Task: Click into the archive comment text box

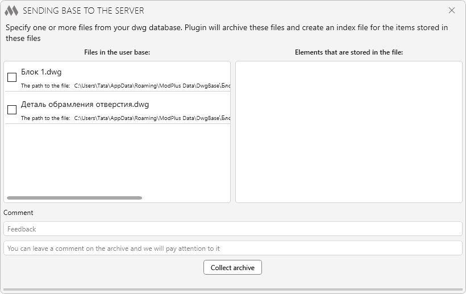Action: pos(233,248)
